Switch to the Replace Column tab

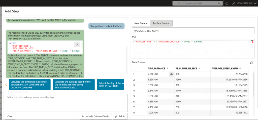click(162, 23)
